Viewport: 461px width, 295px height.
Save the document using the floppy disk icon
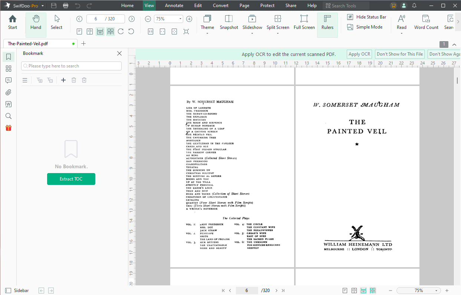tap(54, 6)
